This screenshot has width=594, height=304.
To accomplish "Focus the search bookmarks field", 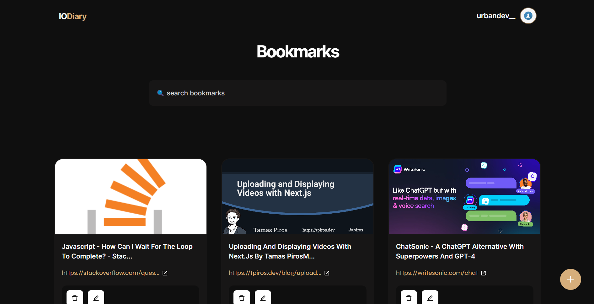I will point(297,93).
